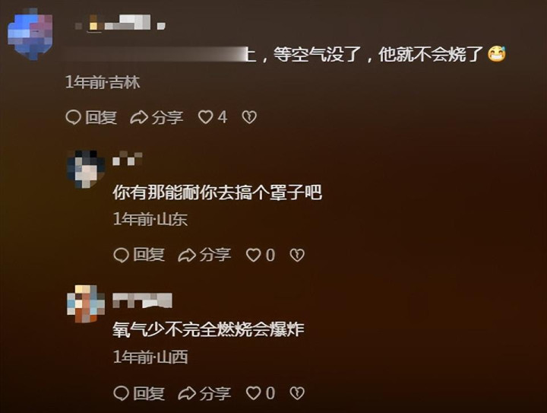Open top commenter's blurred username

click(120, 23)
